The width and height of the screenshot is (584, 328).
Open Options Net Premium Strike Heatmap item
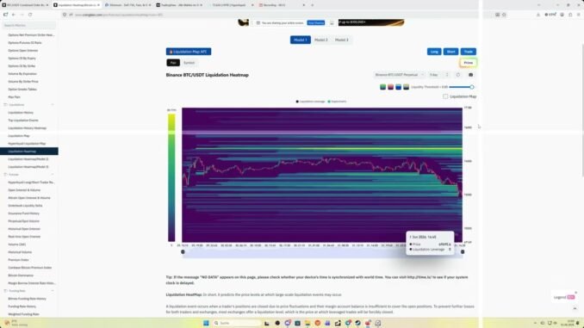click(31, 35)
